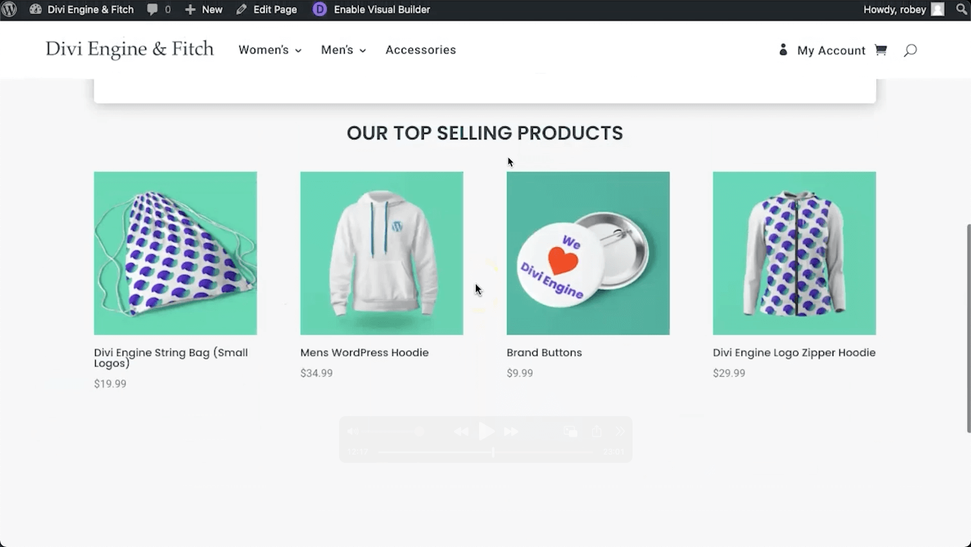Click the header search icon

910,50
